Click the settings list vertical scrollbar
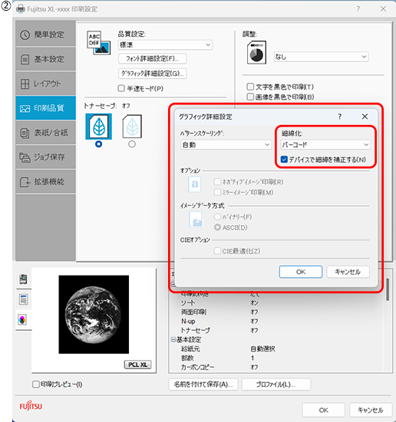396x422 pixels. pyautogui.click(x=388, y=290)
